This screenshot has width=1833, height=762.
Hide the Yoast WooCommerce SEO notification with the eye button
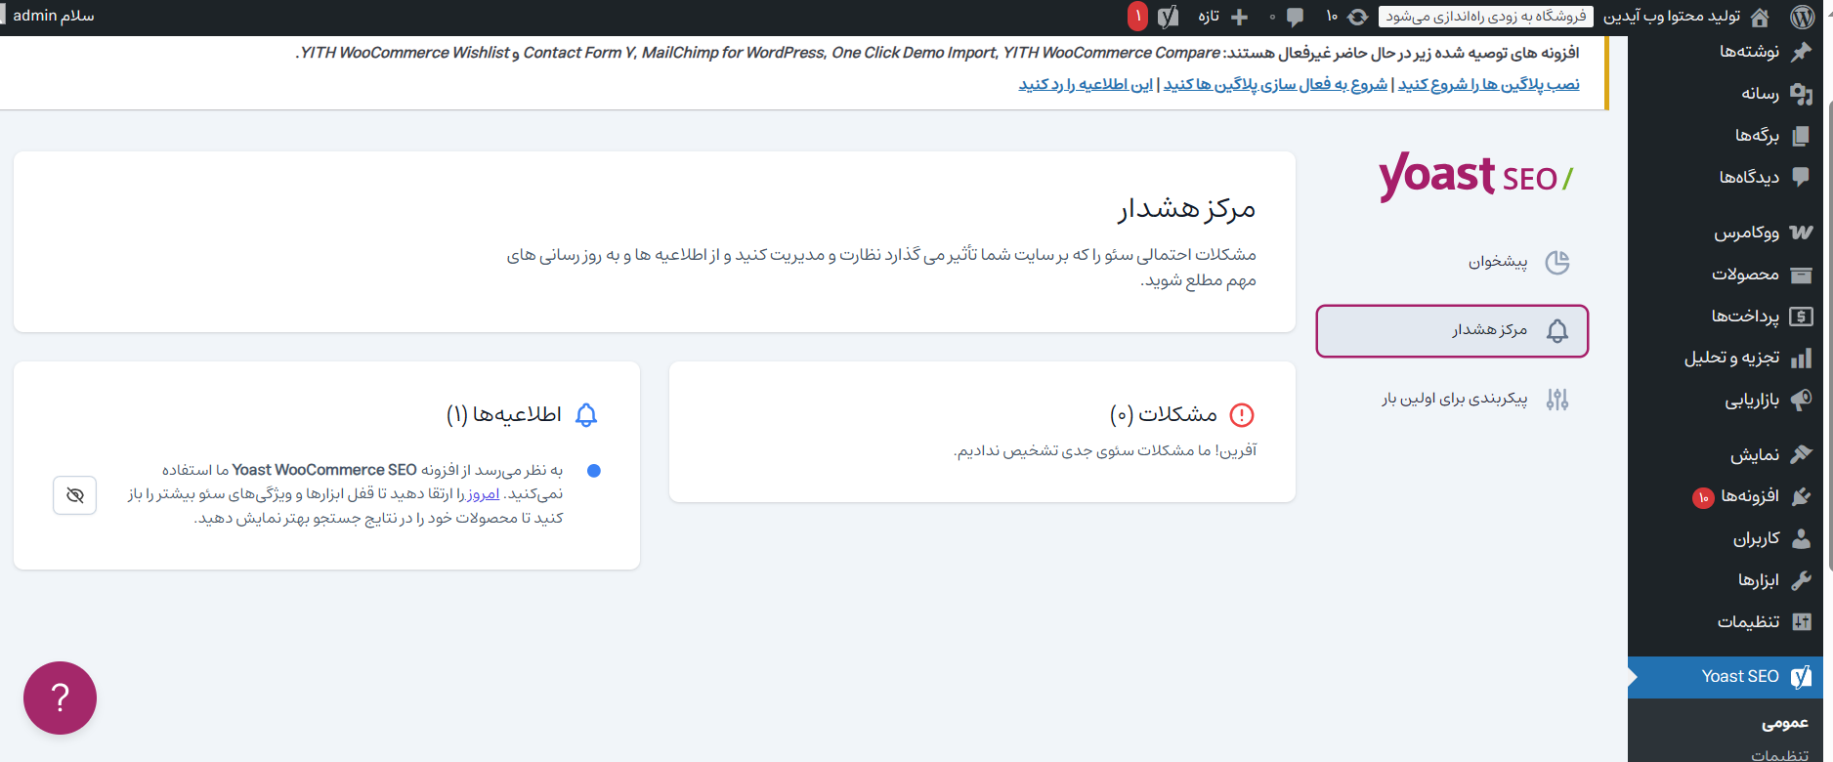coord(75,495)
